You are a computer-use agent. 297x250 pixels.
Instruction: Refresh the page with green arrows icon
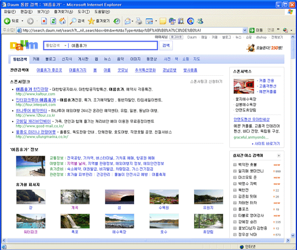click(x=53, y=21)
